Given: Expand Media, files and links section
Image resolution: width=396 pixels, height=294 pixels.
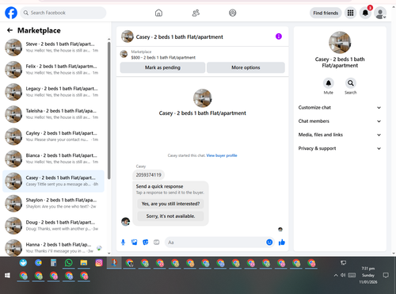Looking at the screenshot, I should click(x=340, y=135).
